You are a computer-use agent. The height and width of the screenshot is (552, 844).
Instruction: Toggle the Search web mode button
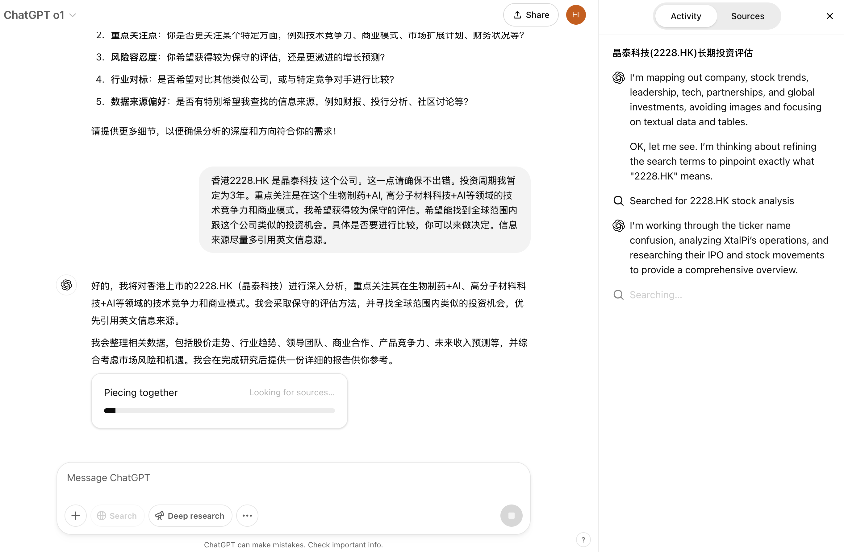117,516
